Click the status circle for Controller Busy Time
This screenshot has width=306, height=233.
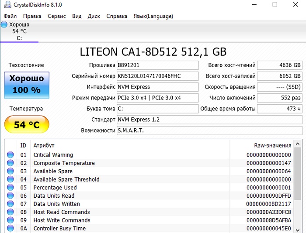pyautogui.click(x=10, y=228)
